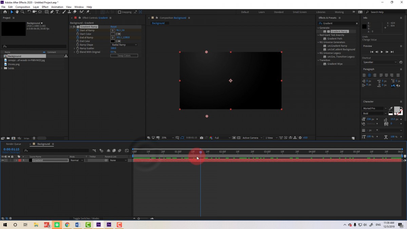This screenshot has width=407, height=229.
Task: Open Show Channel color management icon
Action: pos(211,138)
